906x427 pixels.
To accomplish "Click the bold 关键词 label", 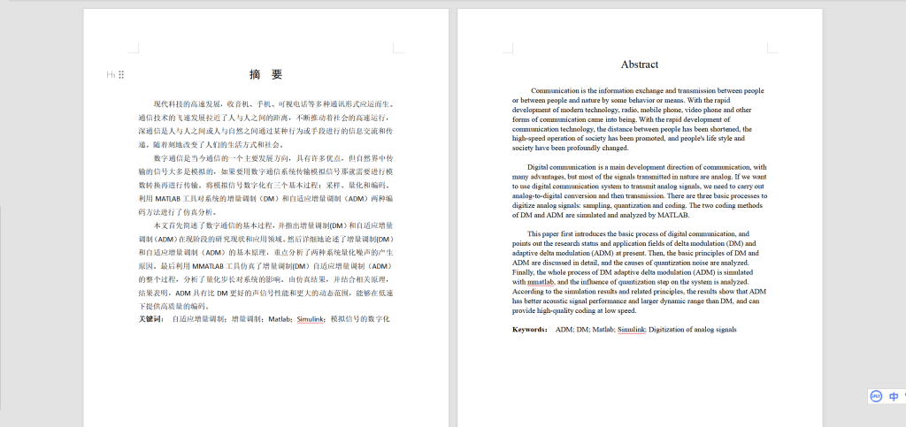I will (x=151, y=318).
